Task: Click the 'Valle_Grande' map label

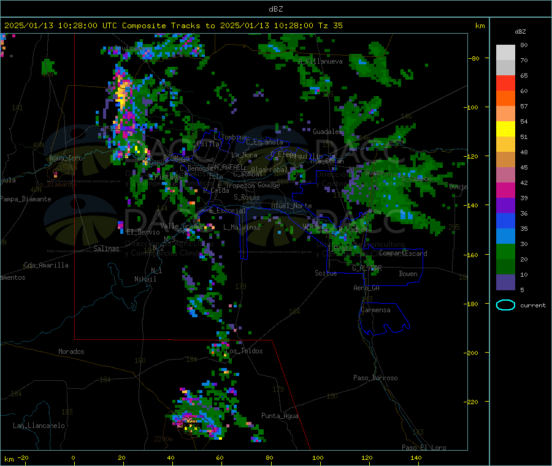Action: [182, 225]
